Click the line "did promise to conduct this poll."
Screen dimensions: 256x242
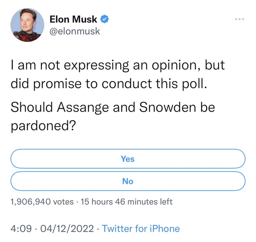coord(109,84)
